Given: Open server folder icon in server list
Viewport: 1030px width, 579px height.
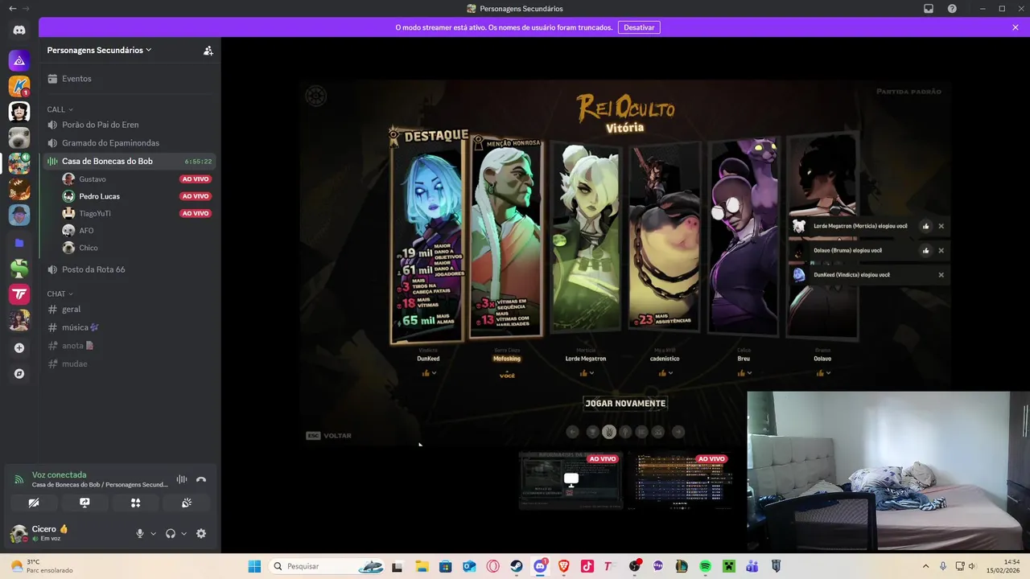Looking at the screenshot, I should point(19,243).
